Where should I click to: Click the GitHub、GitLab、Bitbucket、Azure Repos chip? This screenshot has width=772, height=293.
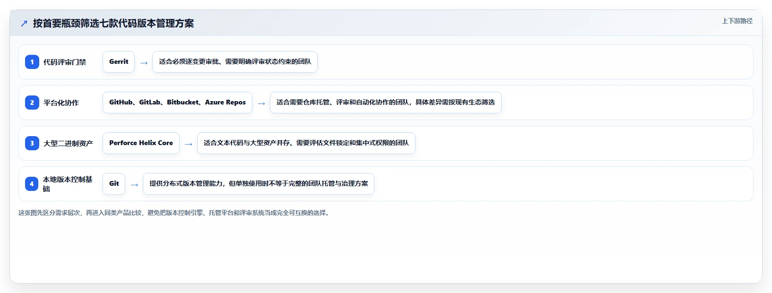pos(177,103)
